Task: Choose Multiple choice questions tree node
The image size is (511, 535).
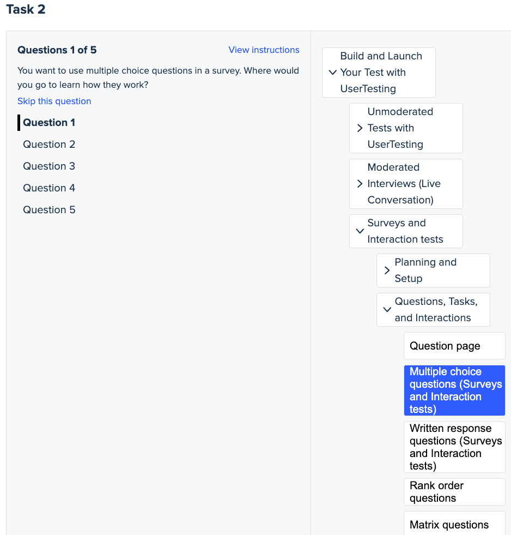Action: click(x=454, y=390)
